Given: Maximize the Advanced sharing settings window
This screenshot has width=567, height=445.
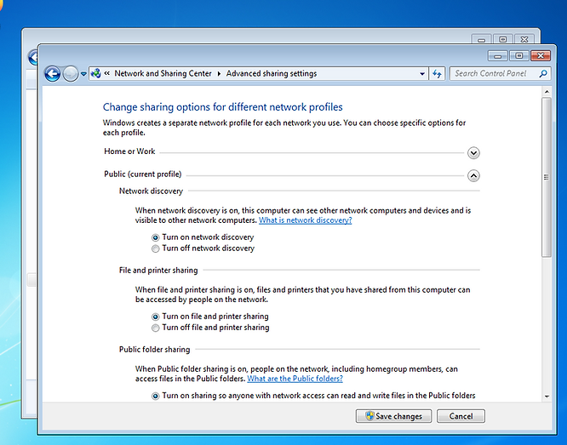Looking at the screenshot, I should 519,55.
